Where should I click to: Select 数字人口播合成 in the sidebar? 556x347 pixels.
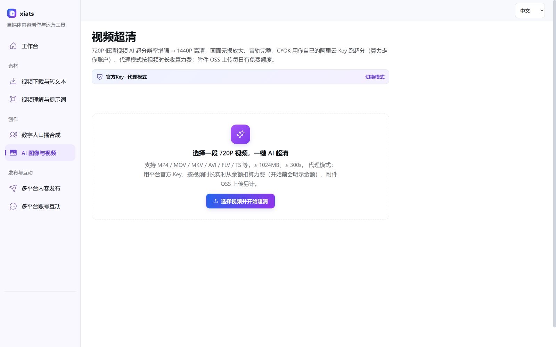pos(40,135)
